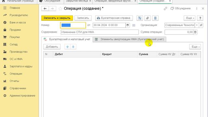
Task: Close the Закрытие месяца tab
Action: tap(90, 1)
